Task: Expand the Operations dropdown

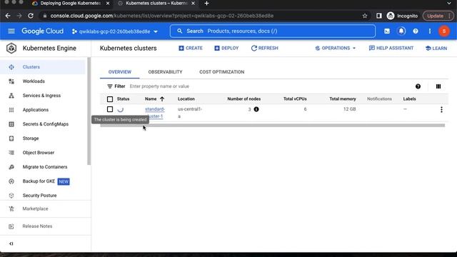Action: 336,48
